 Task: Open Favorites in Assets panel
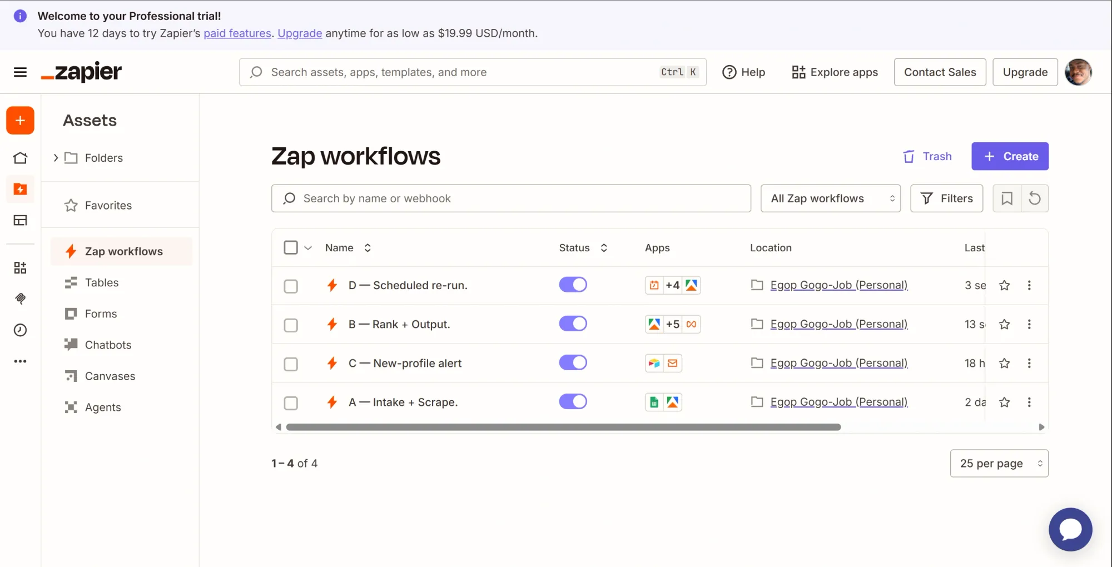pyautogui.click(x=108, y=206)
